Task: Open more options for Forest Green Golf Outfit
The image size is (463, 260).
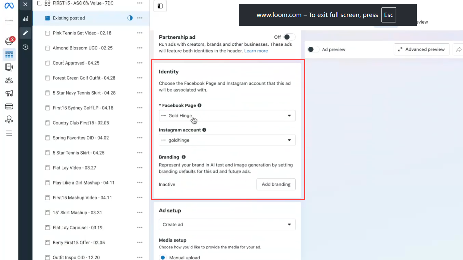Action: (140, 78)
